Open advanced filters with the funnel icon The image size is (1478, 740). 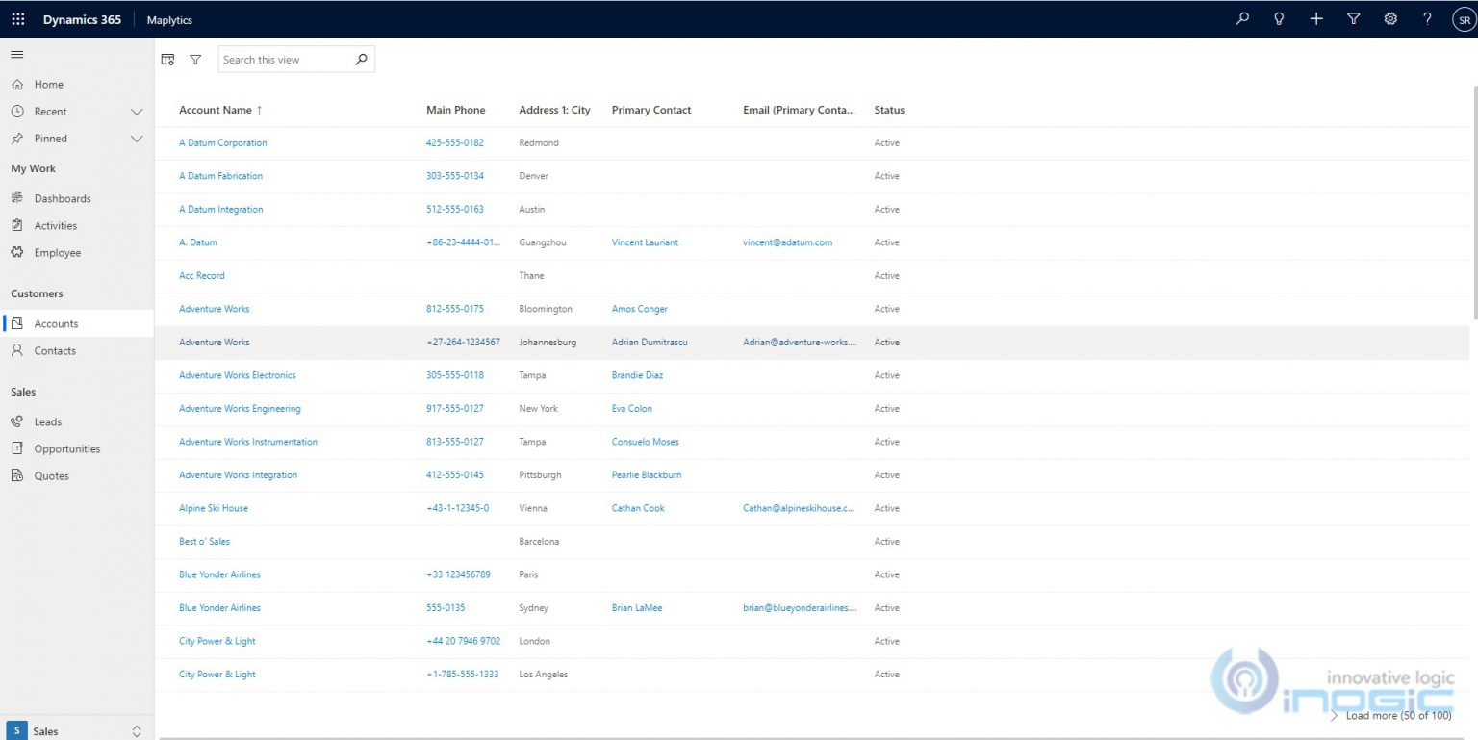tap(1353, 18)
